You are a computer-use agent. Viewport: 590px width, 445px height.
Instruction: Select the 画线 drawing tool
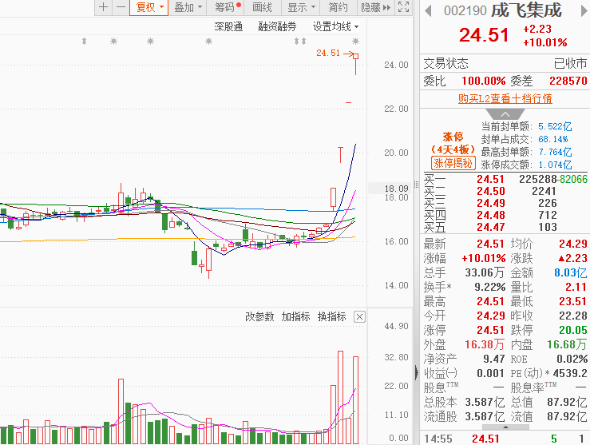coord(262,7)
